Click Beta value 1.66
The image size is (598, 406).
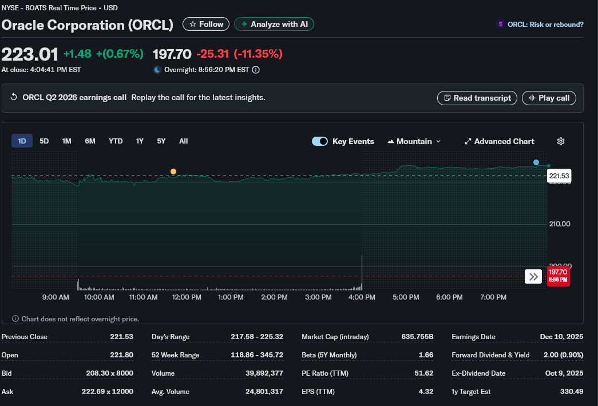[x=426, y=355]
